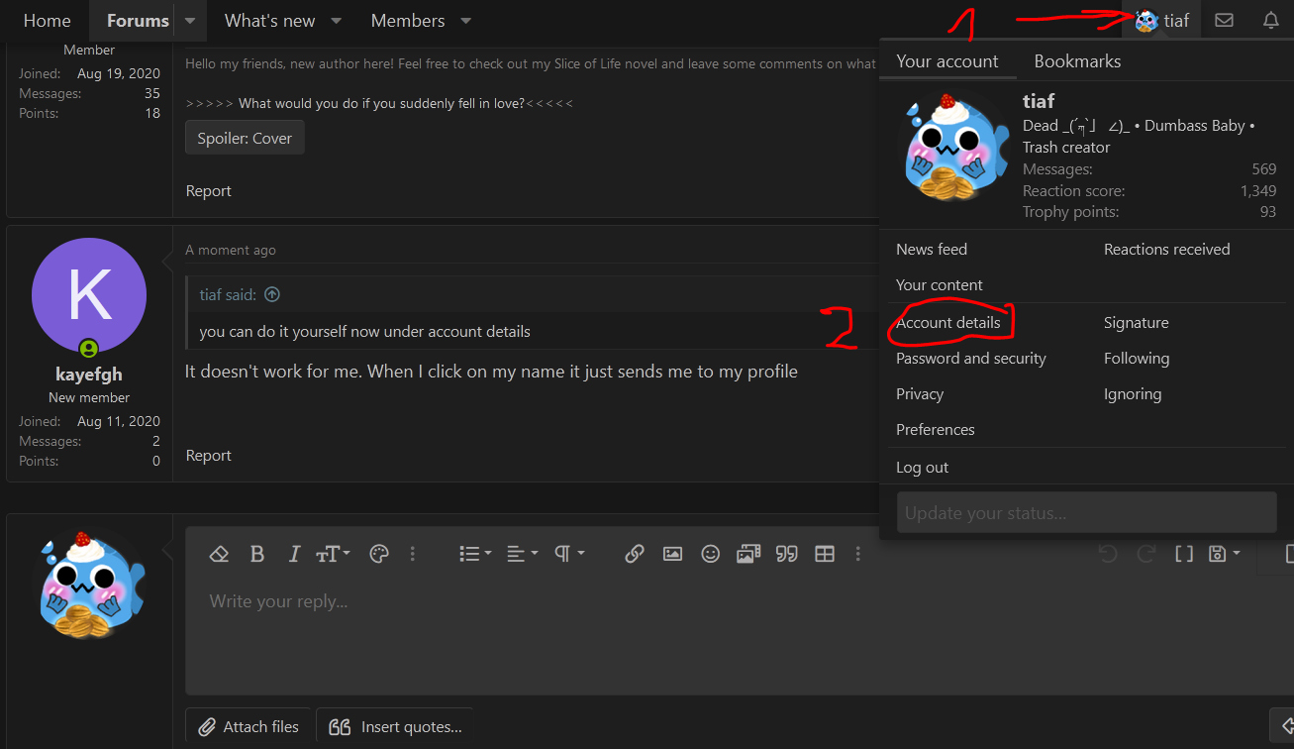Open the envelope conversations icon
The width and height of the screenshot is (1294, 749).
pos(1224,20)
